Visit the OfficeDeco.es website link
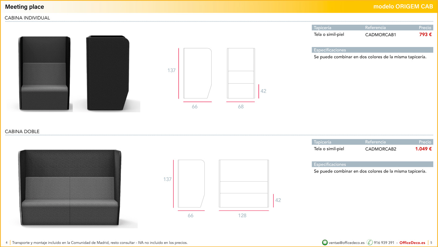Image resolution: width=438 pixels, height=247 pixels. [412, 243]
